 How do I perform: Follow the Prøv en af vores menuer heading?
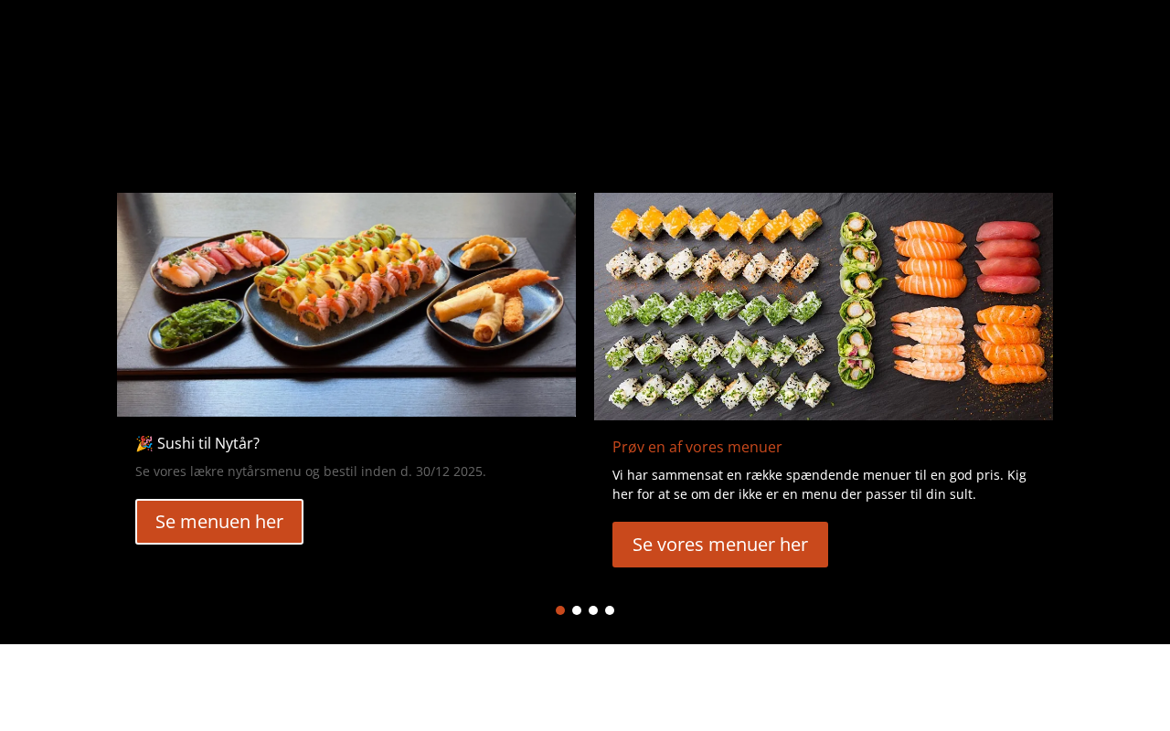[697, 447]
